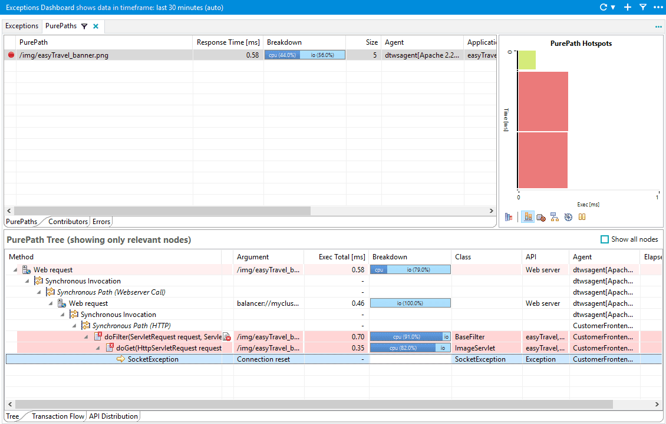Collapse Synchronous Path (Webserver Call) node
666x424 pixels.
click(x=39, y=292)
